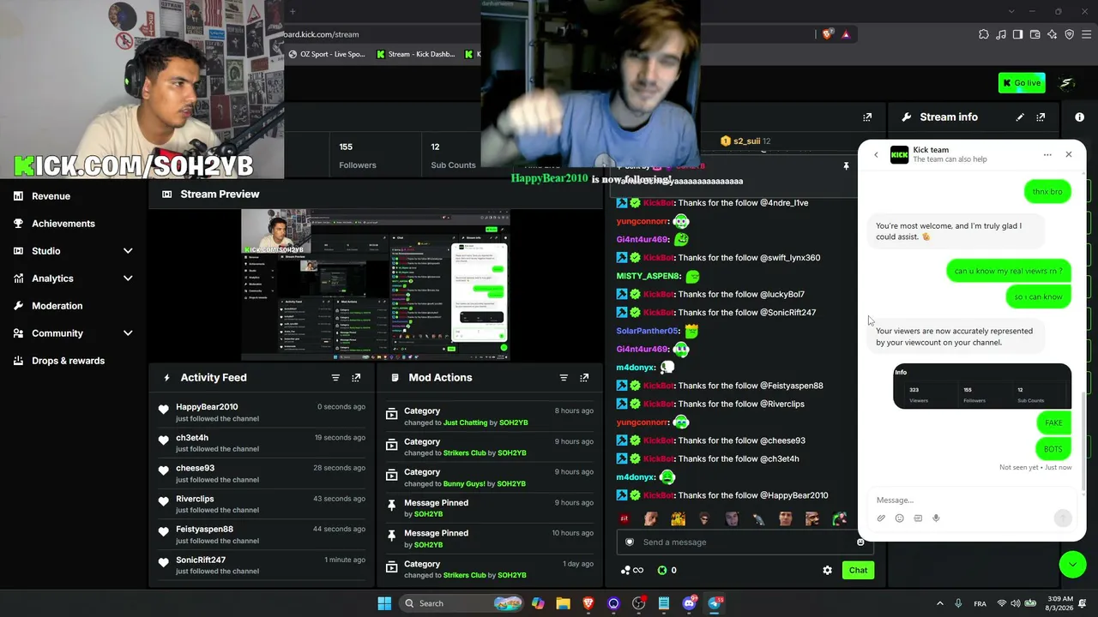This screenshot has width=1098, height=617.
Task: Open the Brave Rewards triangle icon
Action: (x=846, y=34)
